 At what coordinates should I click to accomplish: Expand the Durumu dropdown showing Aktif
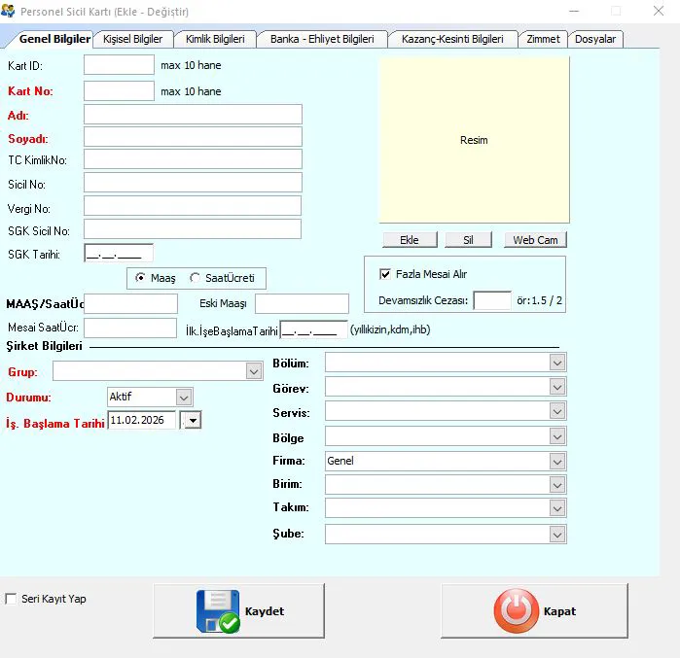pos(184,397)
